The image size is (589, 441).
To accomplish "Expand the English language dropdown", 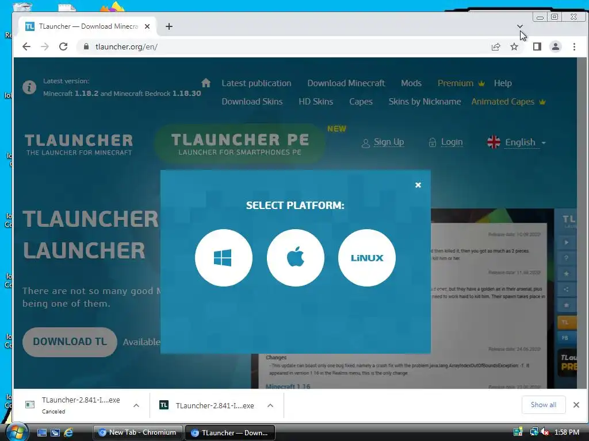I will tap(517, 142).
